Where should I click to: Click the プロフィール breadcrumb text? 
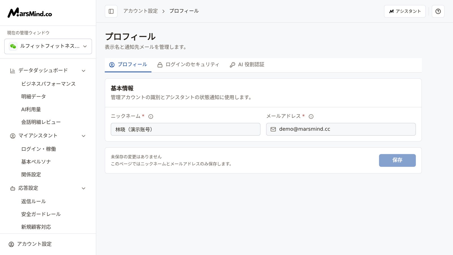click(x=184, y=11)
